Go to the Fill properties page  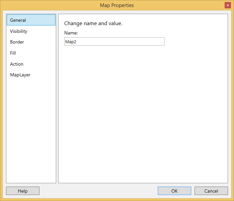point(13,53)
